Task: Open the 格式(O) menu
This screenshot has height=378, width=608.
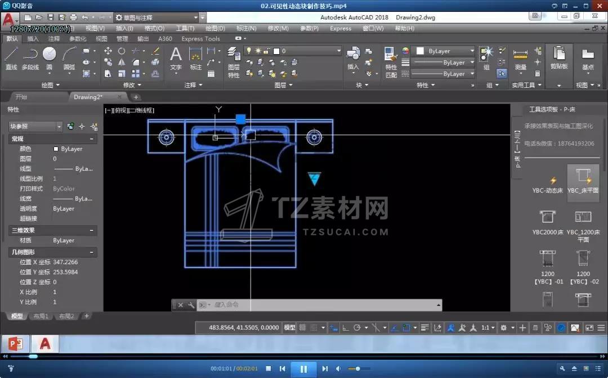Action: [x=154, y=28]
